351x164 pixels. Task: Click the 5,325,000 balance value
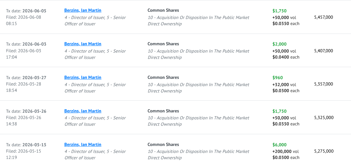point(324,118)
